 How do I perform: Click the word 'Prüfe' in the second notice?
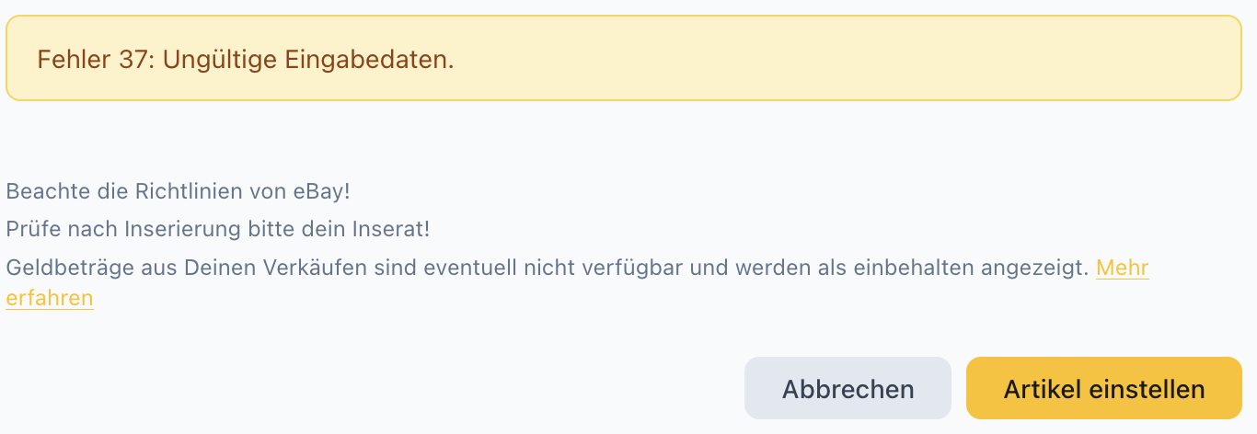coord(29,230)
